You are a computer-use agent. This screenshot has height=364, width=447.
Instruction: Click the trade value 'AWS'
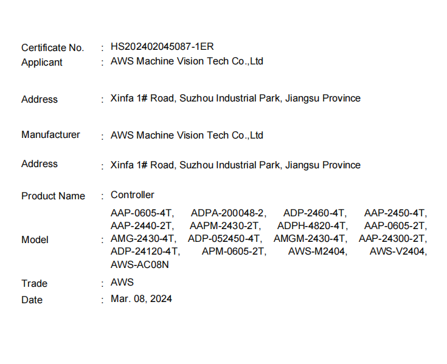tap(122, 282)
